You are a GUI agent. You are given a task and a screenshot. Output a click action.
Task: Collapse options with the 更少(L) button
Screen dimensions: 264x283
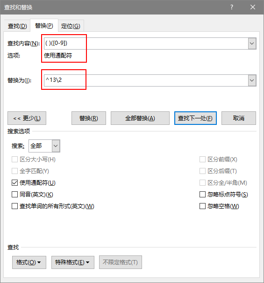[27, 118]
